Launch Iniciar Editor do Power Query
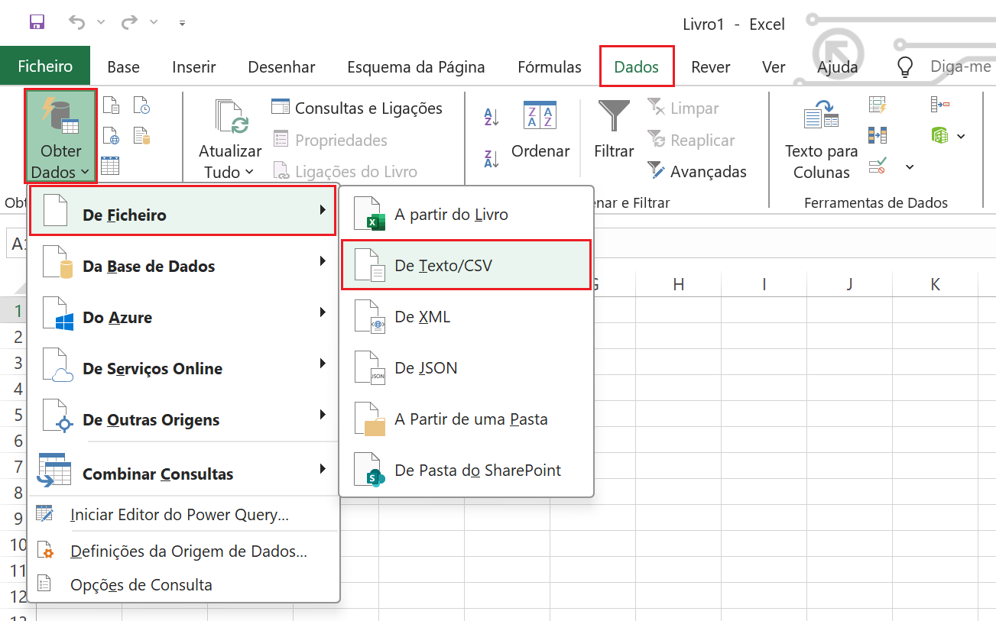The image size is (996, 621). [180, 515]
